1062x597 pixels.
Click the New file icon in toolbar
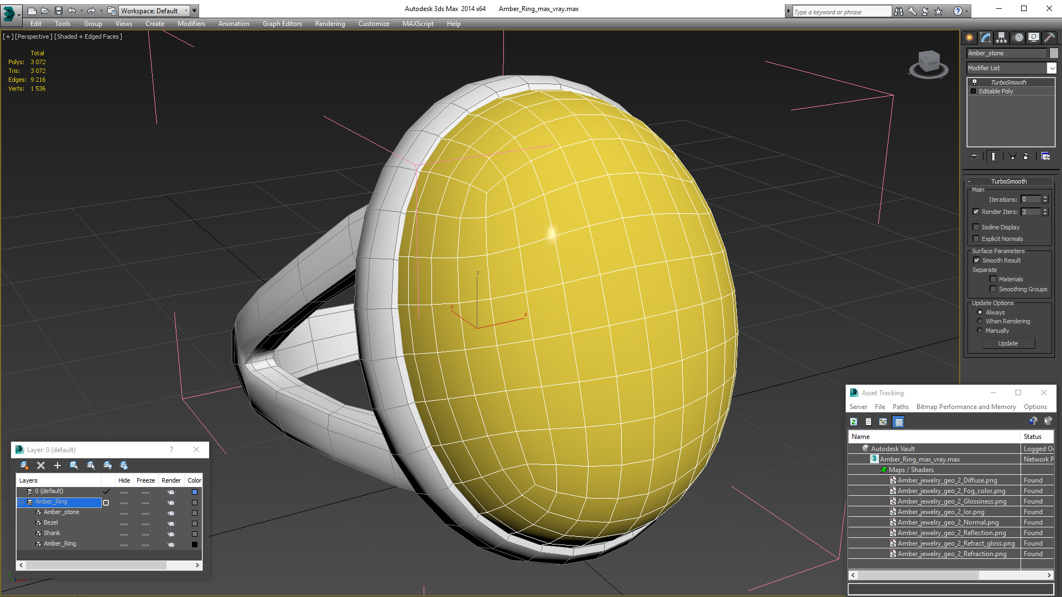(32, 11)
